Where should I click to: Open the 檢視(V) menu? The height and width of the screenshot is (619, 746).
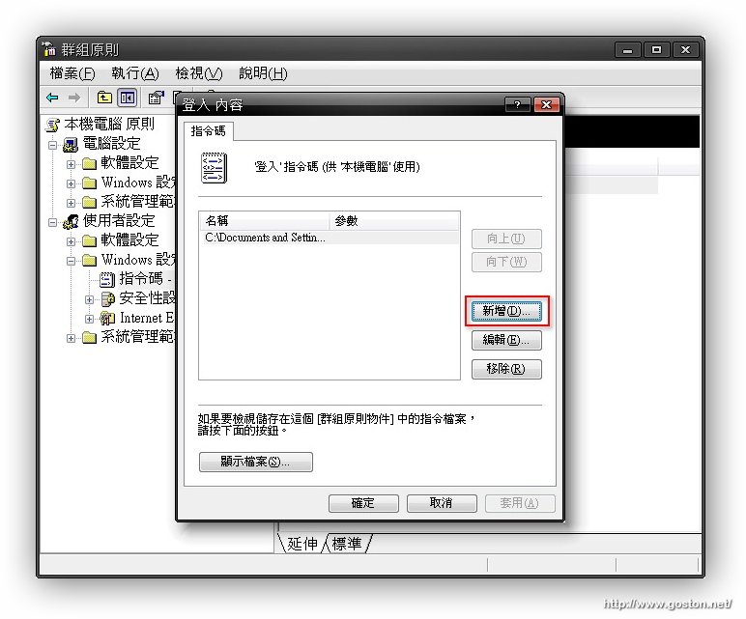click(x=198, y=73)
